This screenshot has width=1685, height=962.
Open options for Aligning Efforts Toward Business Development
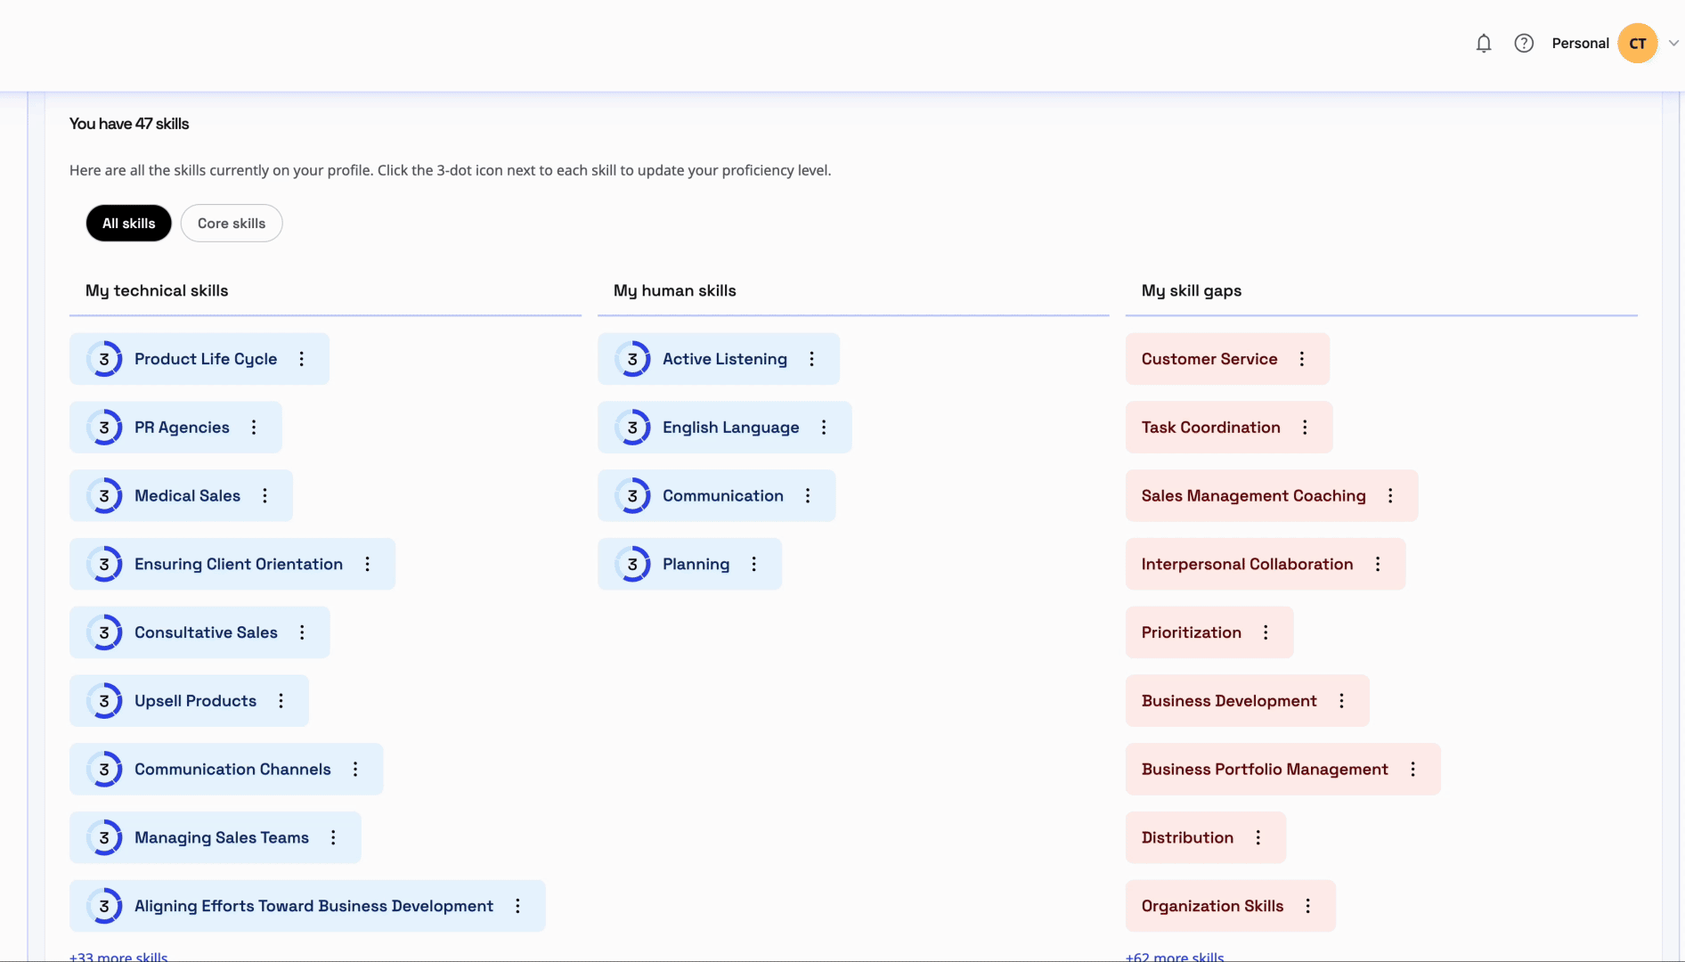click(x=517, y=906)
